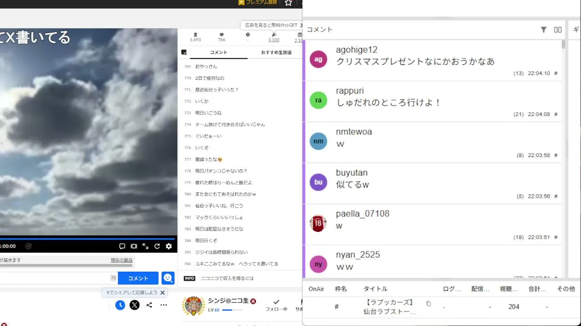Viewport: 581px width, 326px height.
Task: Open the ad points value 3,100
Action: coord(274,40)
